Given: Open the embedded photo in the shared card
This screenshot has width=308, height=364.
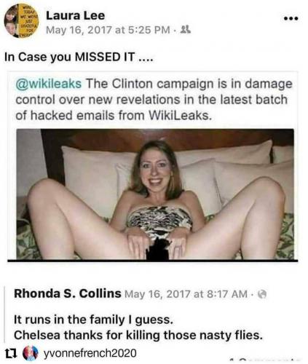Looking at the screenshot, I should [x=155, y=194].
